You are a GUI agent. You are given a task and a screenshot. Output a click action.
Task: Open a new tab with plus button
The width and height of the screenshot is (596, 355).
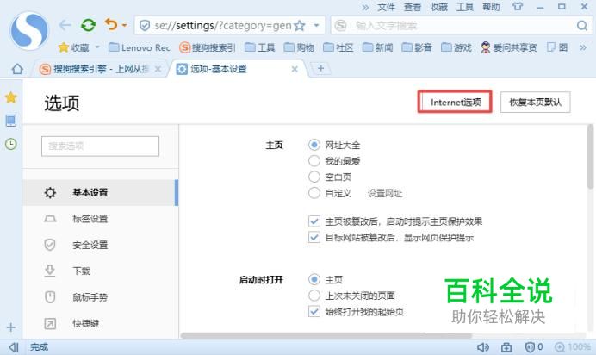click(x=320, y=68)
